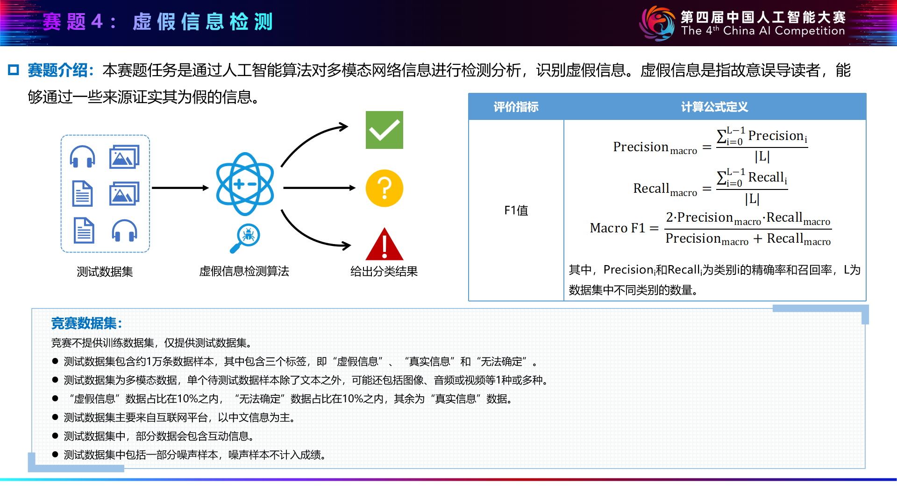This screenshot has height=504, width=897.
Task: Click the 赛题介绍 heading label
Action: pyautogui.click(x=61, y=70)
